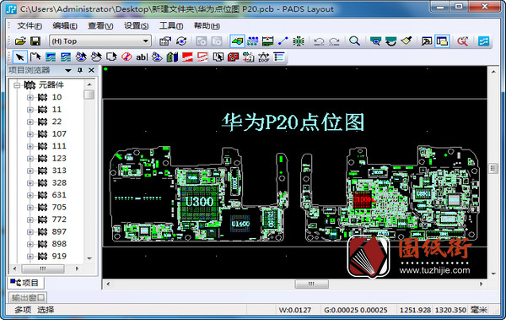Select the Copper shape tool
This screenshot has width=506, height=320.
pos(51,57)
